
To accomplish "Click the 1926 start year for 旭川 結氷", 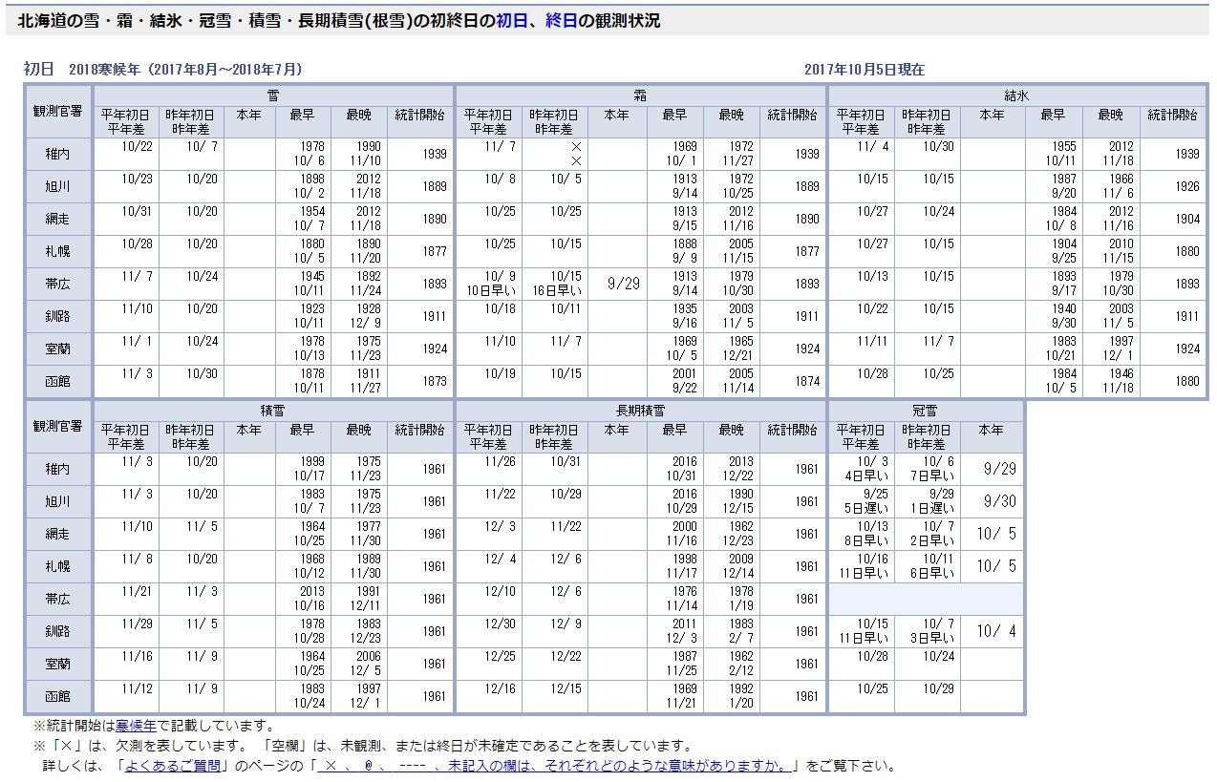I will 1187,186.
